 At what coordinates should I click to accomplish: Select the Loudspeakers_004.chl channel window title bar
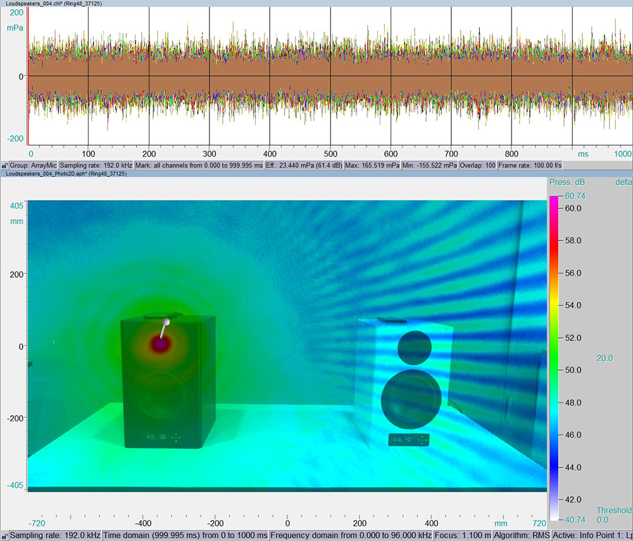[x=316, y=3]
